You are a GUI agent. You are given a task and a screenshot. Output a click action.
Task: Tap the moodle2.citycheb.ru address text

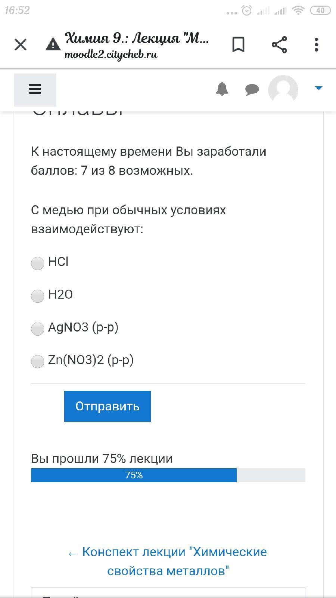click(x=111, y=55)
